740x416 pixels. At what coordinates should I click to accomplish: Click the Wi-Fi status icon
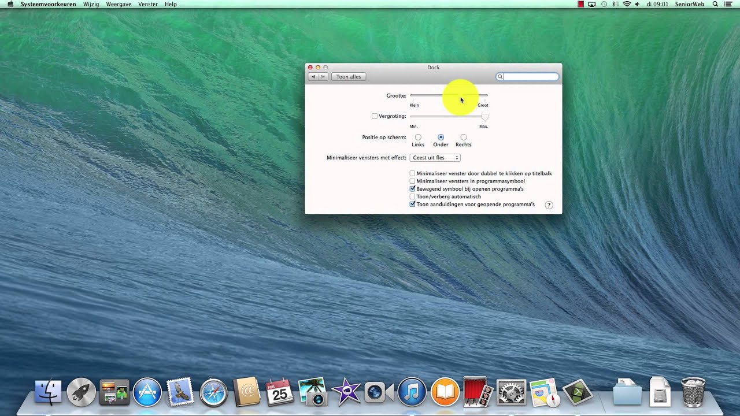tap(627, 4)
